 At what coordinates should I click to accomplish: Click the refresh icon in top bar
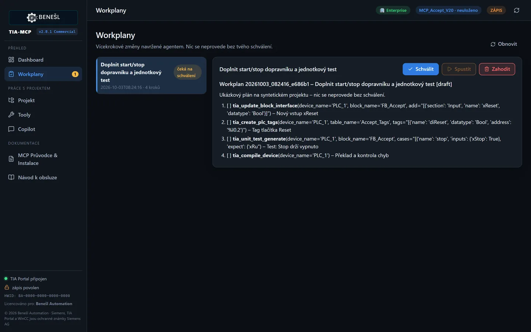(x=517, y=10)
